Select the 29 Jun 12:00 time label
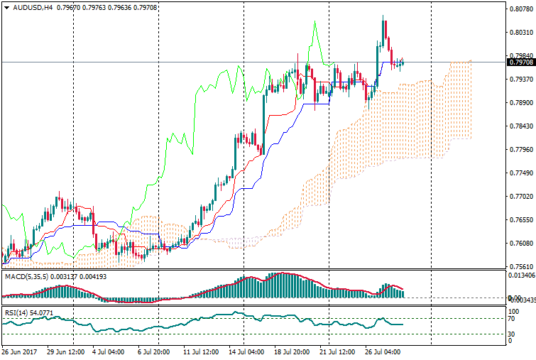The image size is (536, 360). click(x=65, y=351)
